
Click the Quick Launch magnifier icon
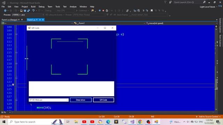pyautogui.click(x=204, y=2)
